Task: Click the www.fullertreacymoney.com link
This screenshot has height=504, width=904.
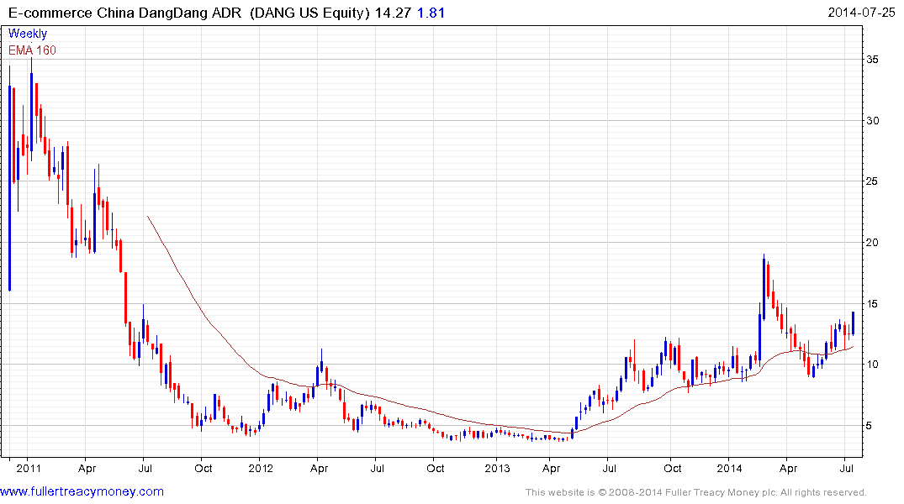Action: coord(82,491)
